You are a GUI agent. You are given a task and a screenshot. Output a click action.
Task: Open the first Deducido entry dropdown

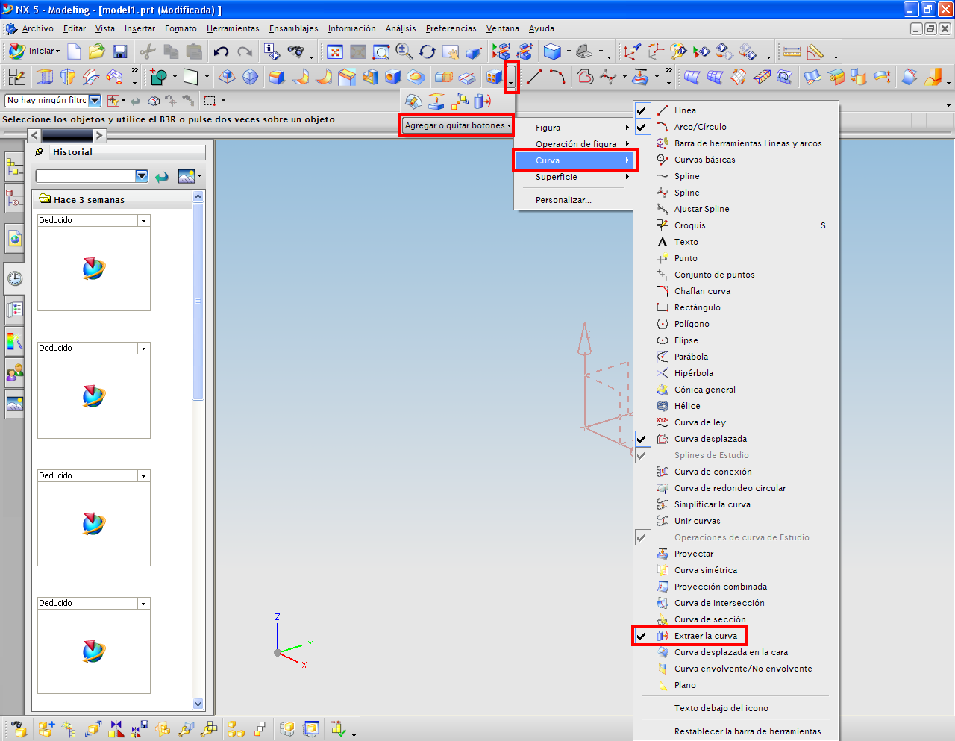tap(143, 221)
